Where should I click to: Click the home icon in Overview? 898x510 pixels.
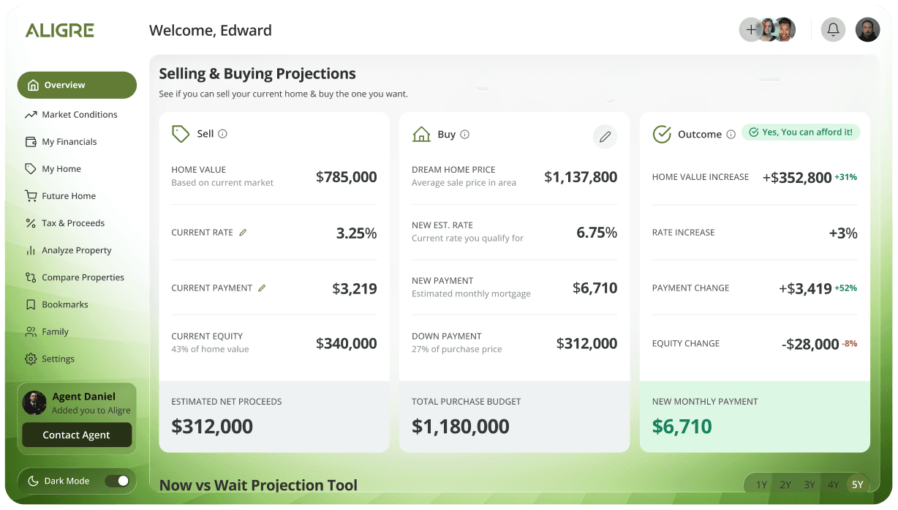click(33, 85)
